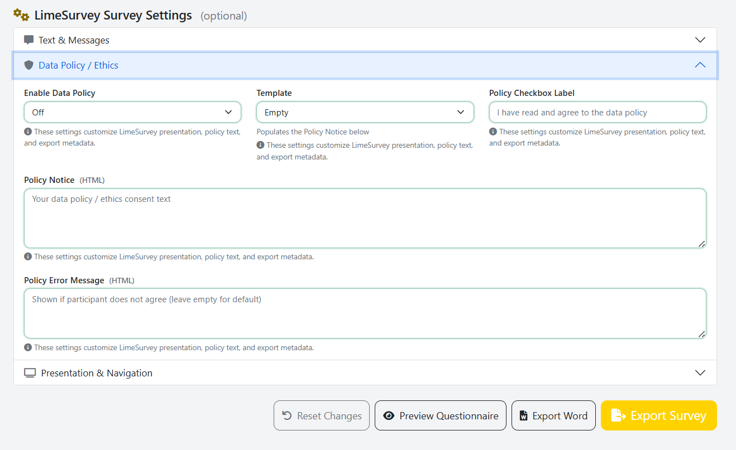Screen dimensions: 736x450
Task: Click the Export Word button
Action: (x=553, y=415)
